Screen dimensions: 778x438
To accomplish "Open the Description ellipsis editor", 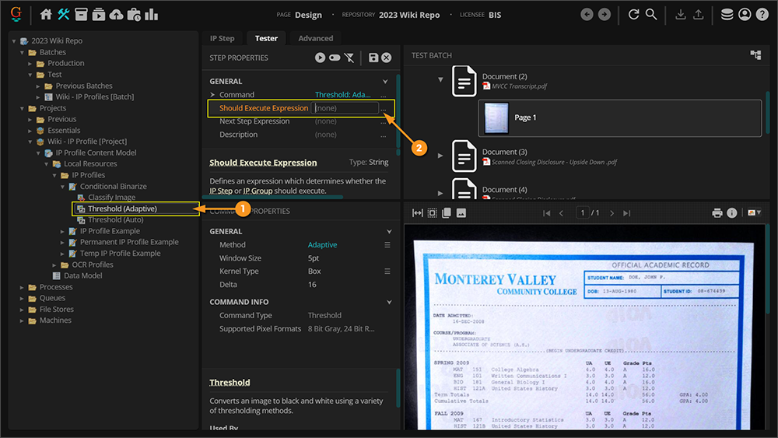I will coord(383,135).
